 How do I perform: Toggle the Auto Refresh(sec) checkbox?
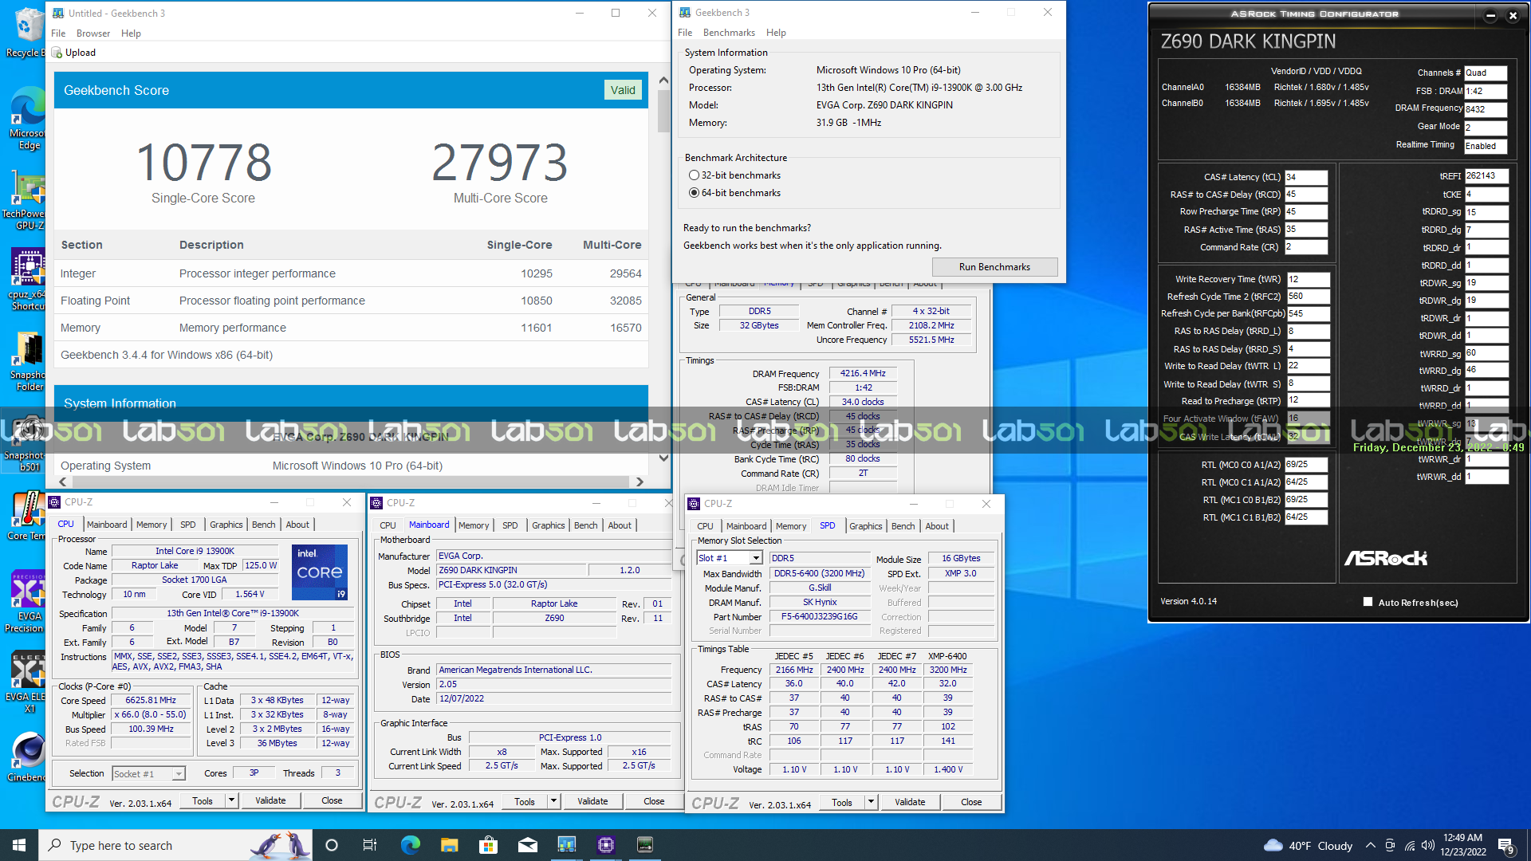point(1368,602)
